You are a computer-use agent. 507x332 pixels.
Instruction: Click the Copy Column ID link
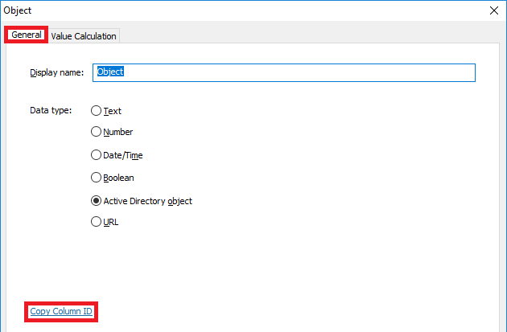pyautogui.click(x=61, y=311)
